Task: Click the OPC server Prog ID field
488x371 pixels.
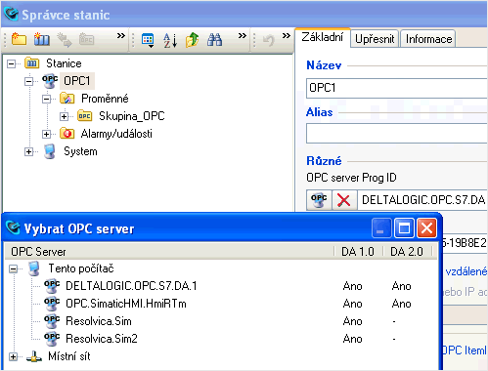Action: point(422,200)
